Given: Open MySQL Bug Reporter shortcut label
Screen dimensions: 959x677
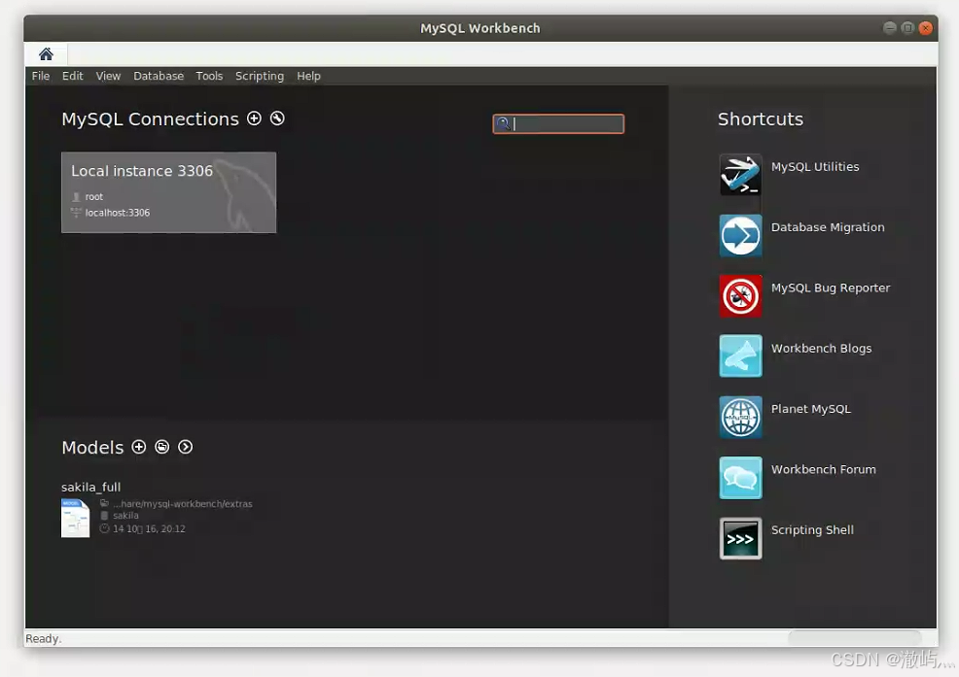Looking at the screenshot, I should 831,288.
